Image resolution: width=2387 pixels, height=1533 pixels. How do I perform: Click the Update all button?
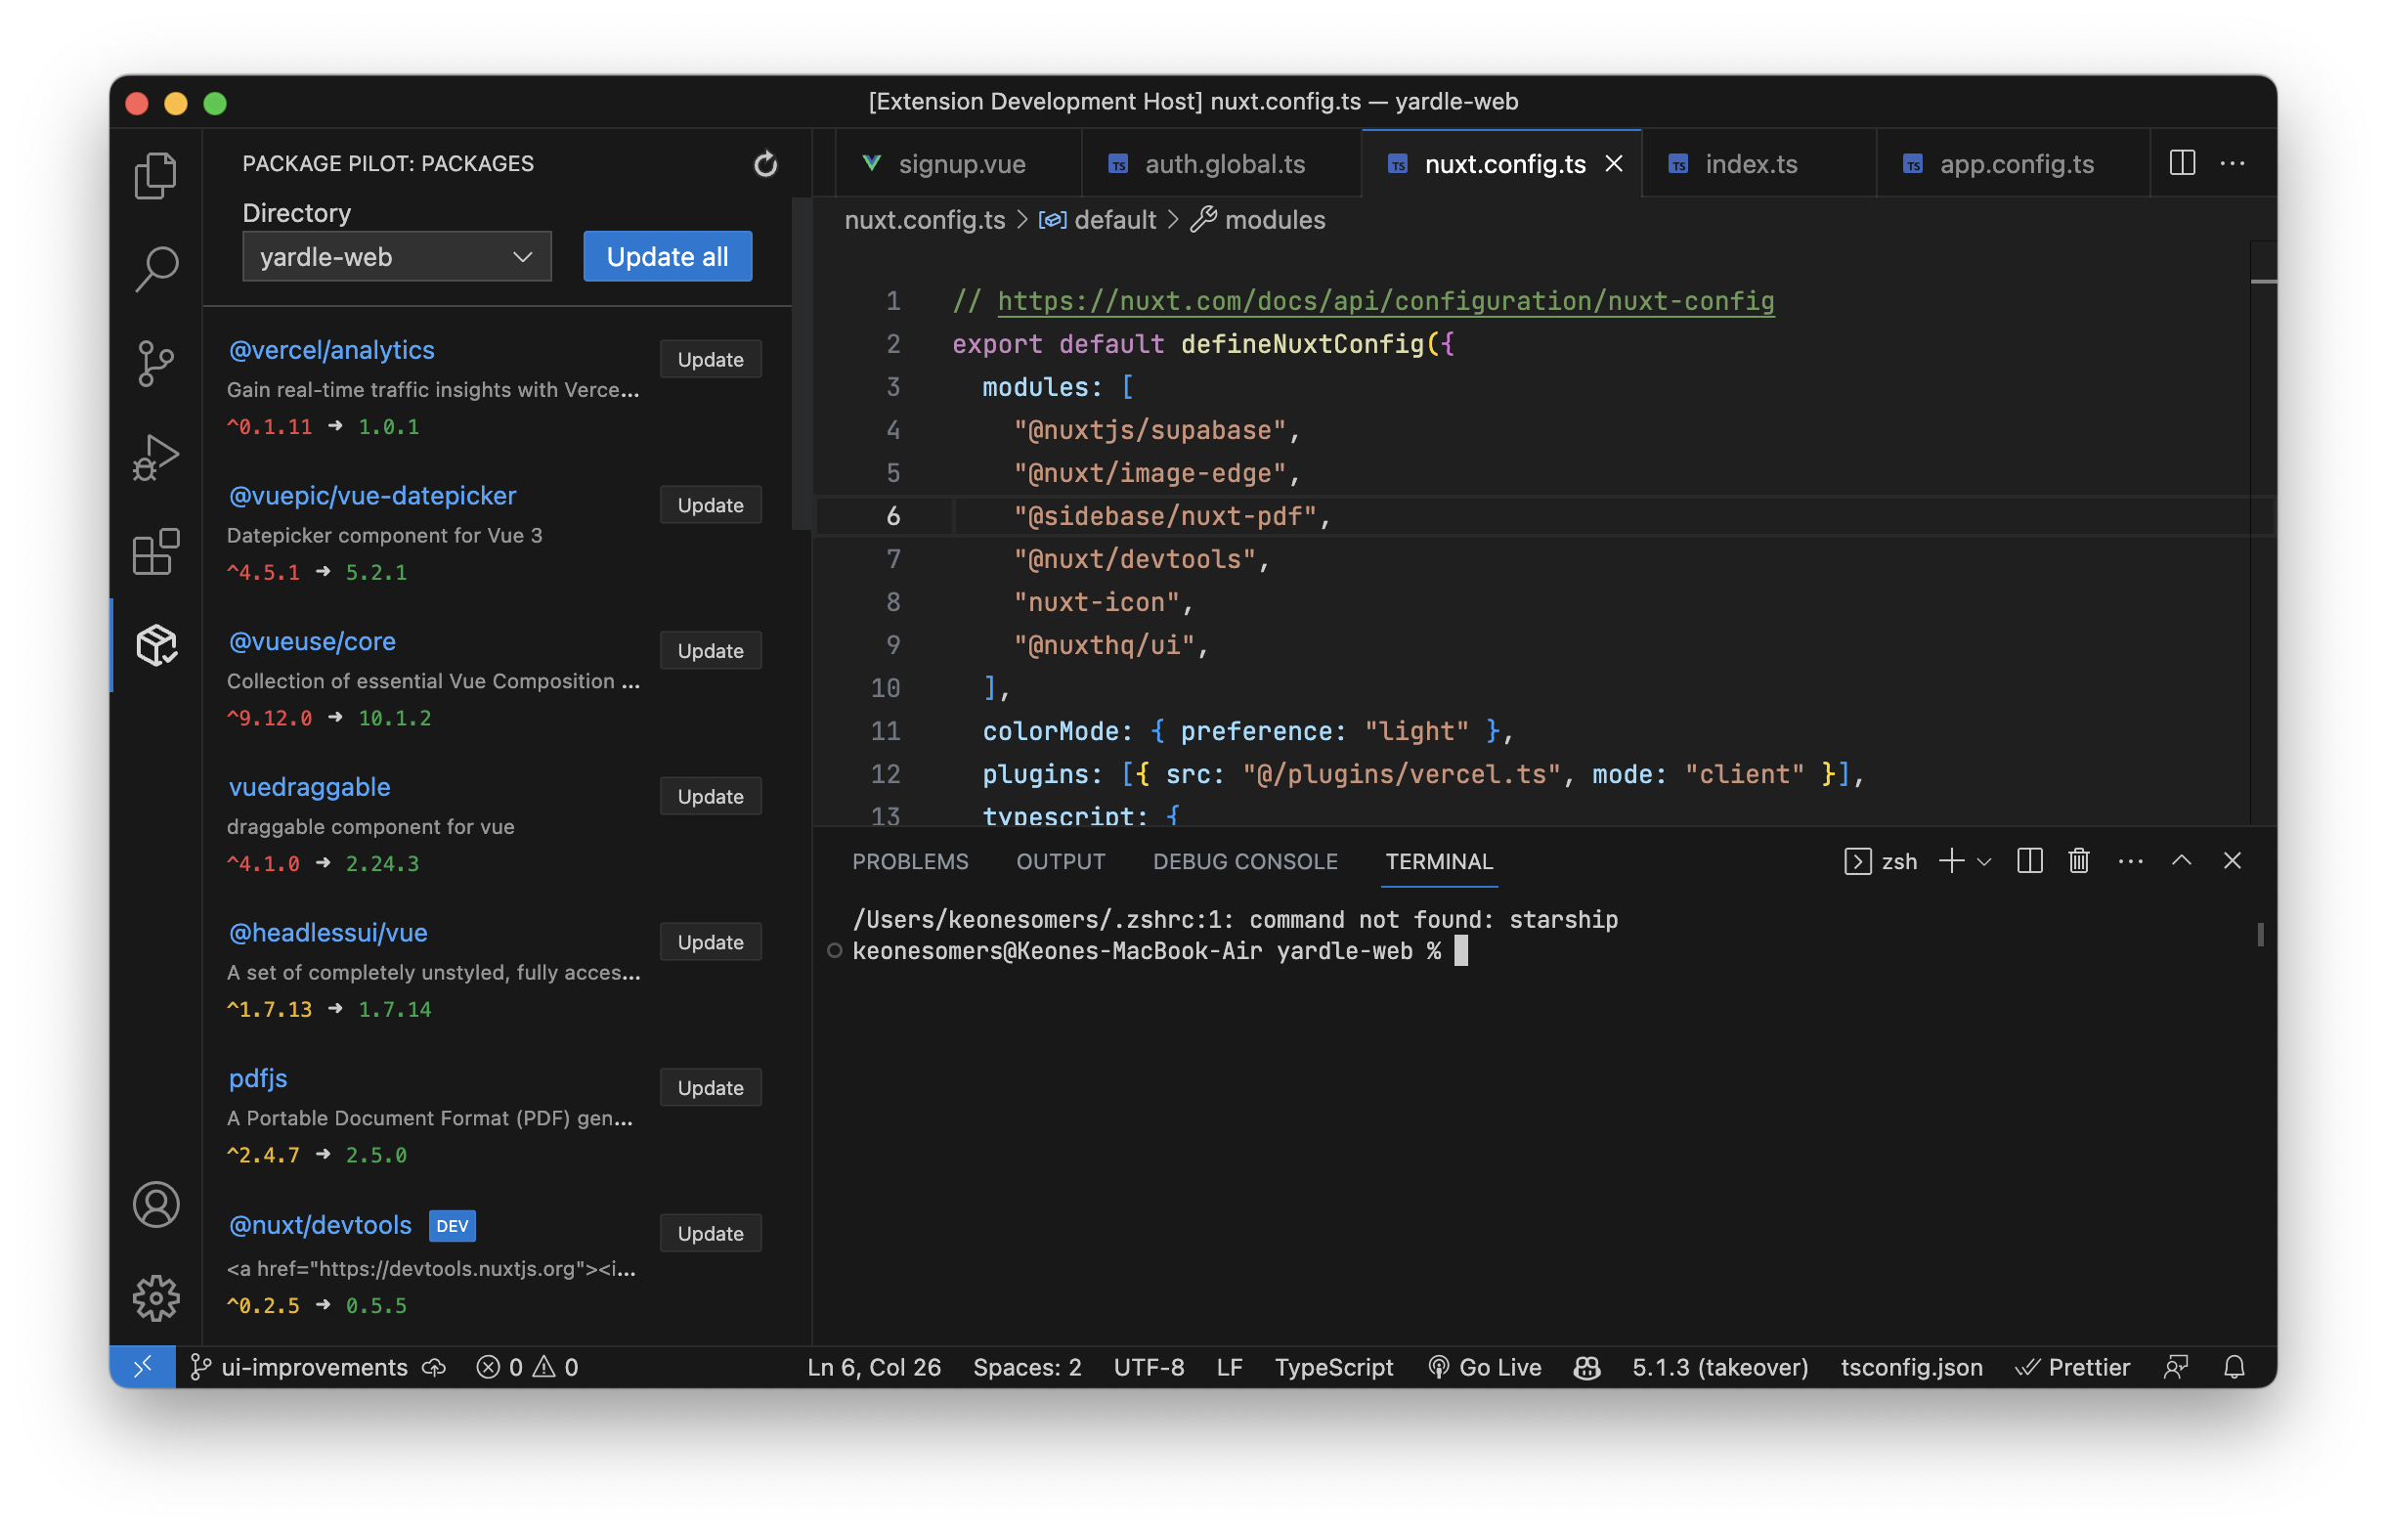[x=667, y=257]
